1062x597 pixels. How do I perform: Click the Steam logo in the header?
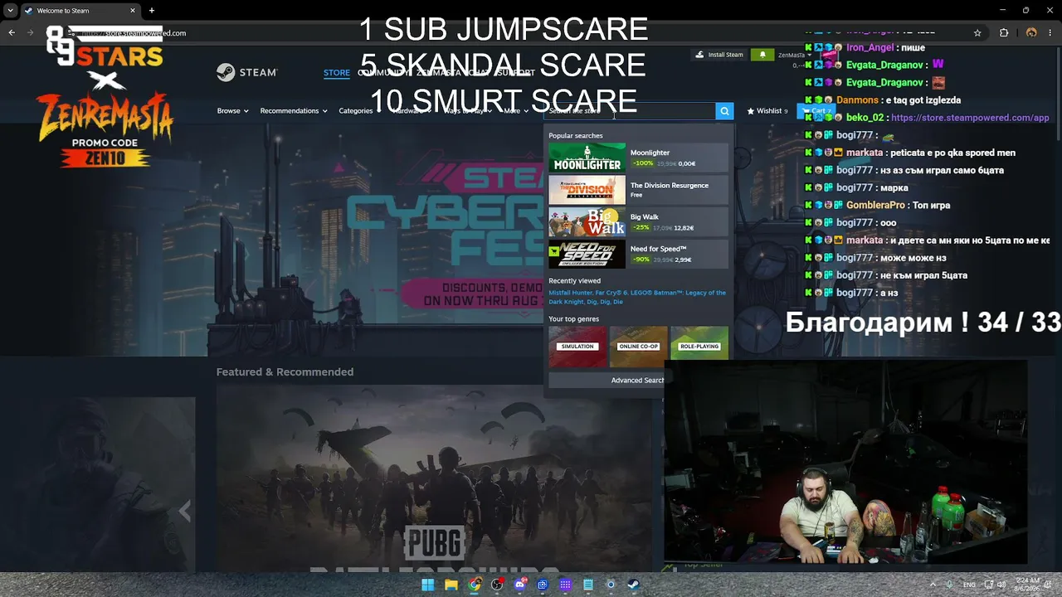[246, 72]
